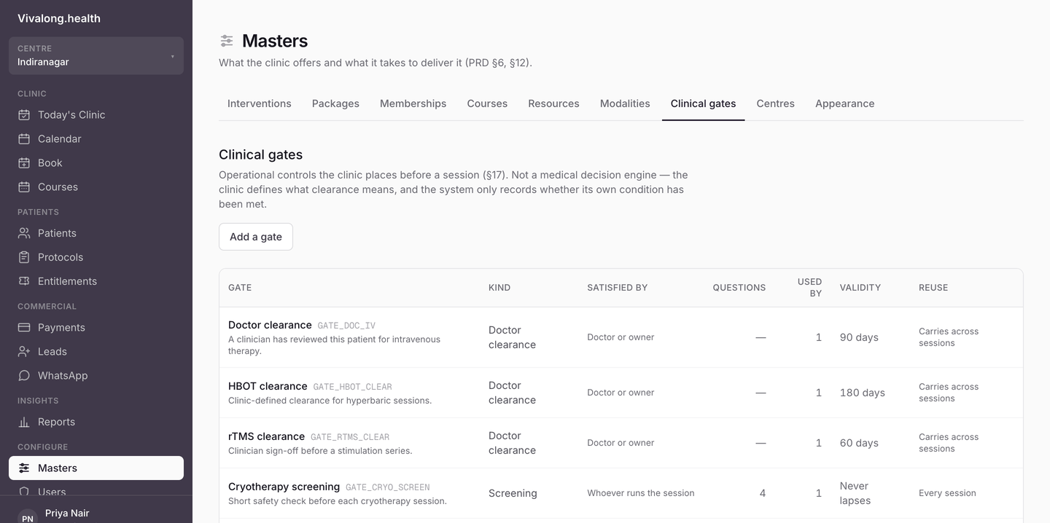
Task: Click the WhatsApp chat bubble icon
Action: (24, 375)
